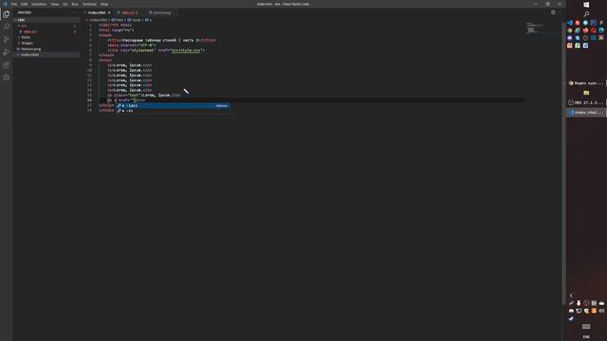607x341 pixels.
Task: Switch the ENG input language indicator
Action: pyautogui.click(x=586, y=337)
